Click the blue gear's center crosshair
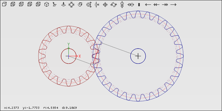Screen dimensions: 222x111 [138, 56]
